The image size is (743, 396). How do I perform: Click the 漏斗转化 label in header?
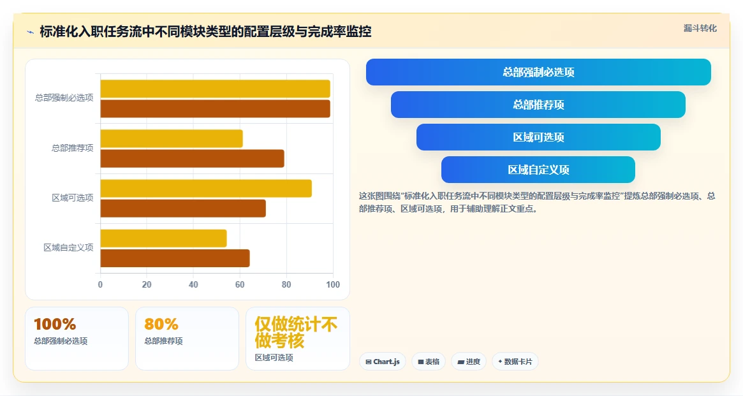point(700,29)
